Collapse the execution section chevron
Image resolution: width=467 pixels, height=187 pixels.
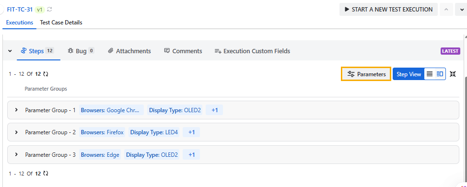tap(10, 51)
